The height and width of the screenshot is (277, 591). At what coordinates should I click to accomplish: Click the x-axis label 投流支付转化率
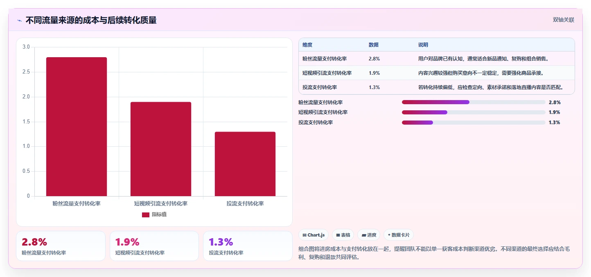[245, 203]
